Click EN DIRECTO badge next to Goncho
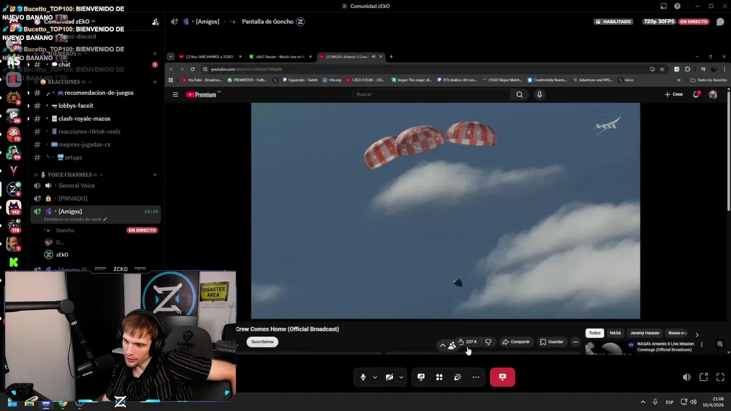Screen dimensions: 731x411 pos(142,231)
